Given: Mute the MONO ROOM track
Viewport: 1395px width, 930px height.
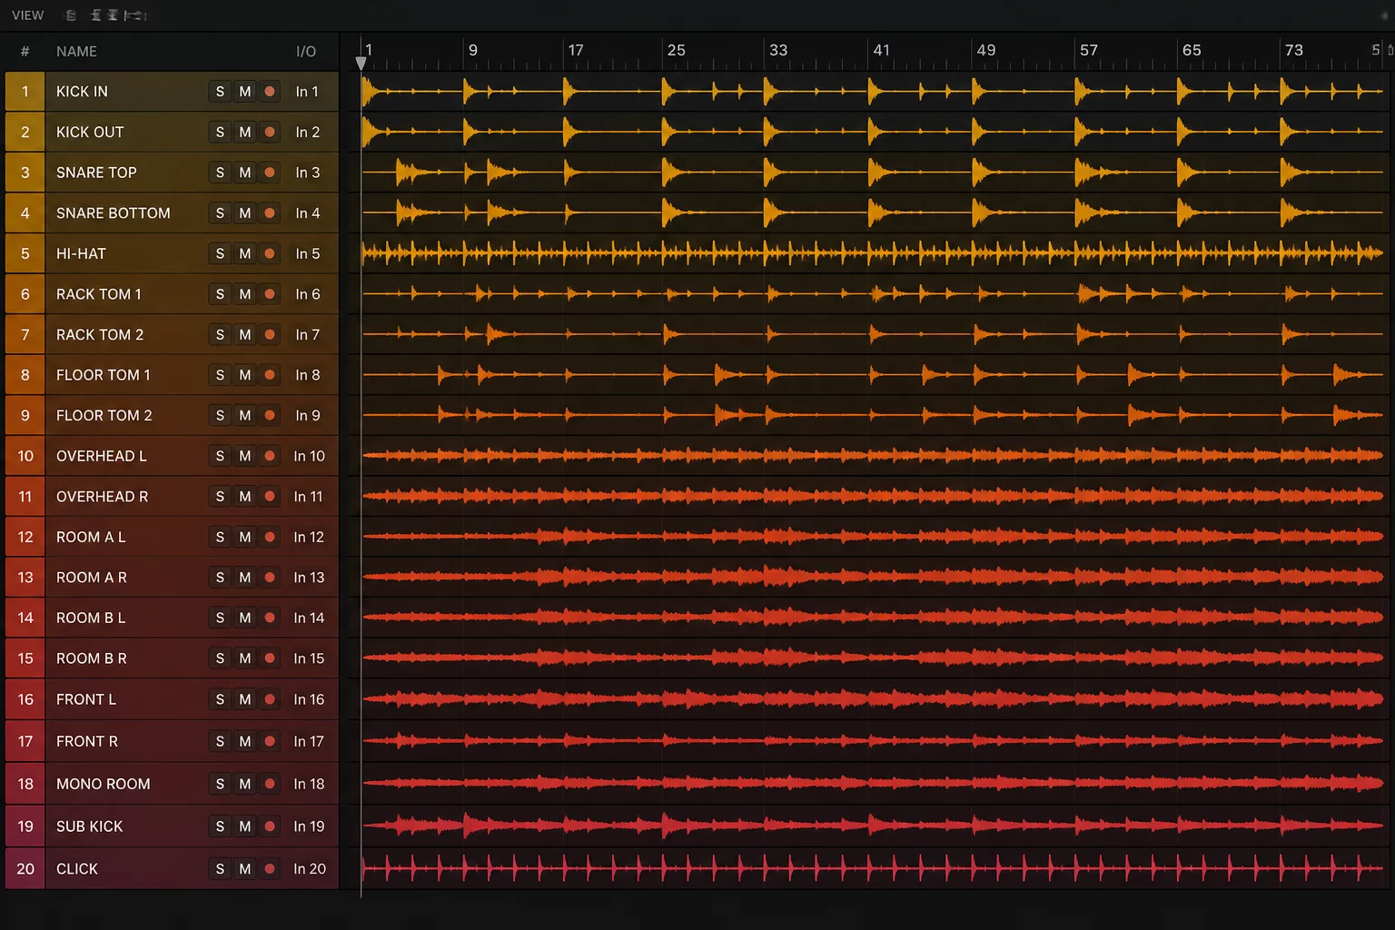Looking at the screenshot, I should point(245,784).
